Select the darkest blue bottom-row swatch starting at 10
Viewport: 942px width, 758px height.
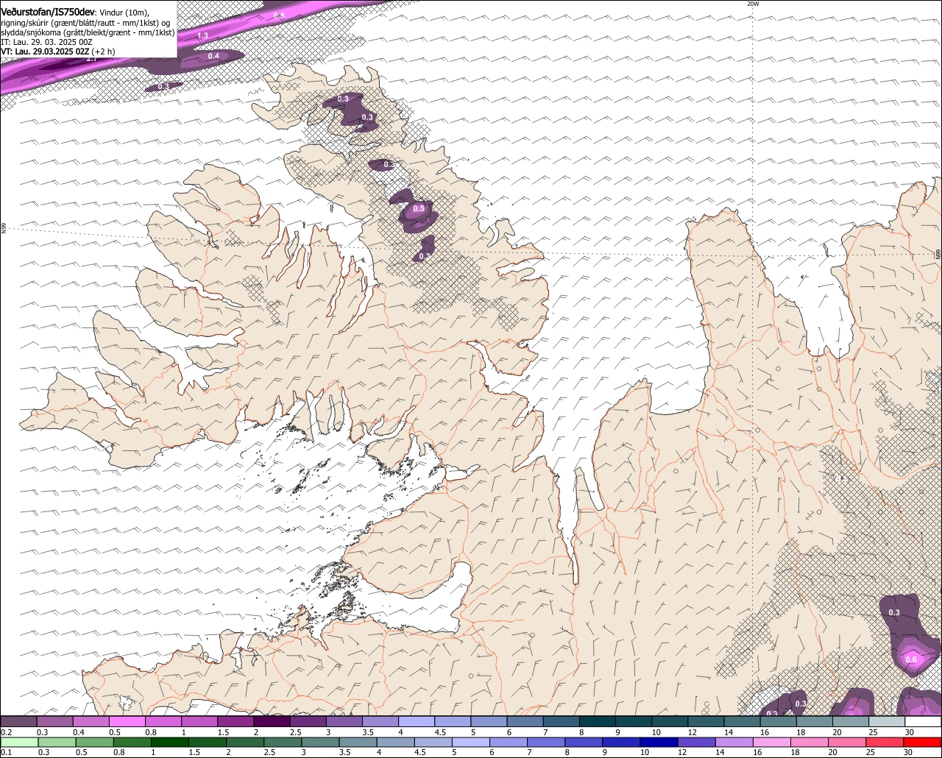pos(660,742)
